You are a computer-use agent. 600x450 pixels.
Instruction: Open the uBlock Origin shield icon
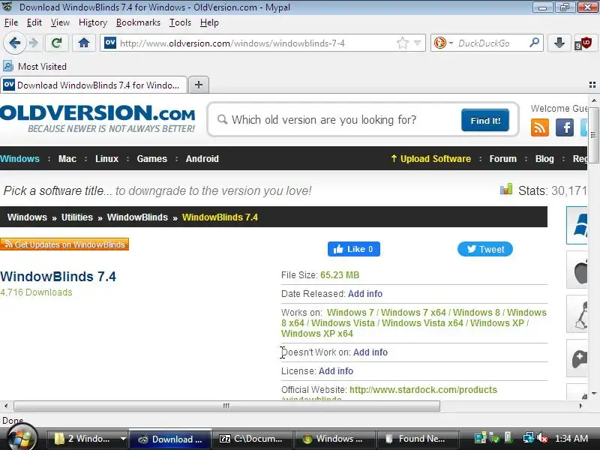[583, 43]
